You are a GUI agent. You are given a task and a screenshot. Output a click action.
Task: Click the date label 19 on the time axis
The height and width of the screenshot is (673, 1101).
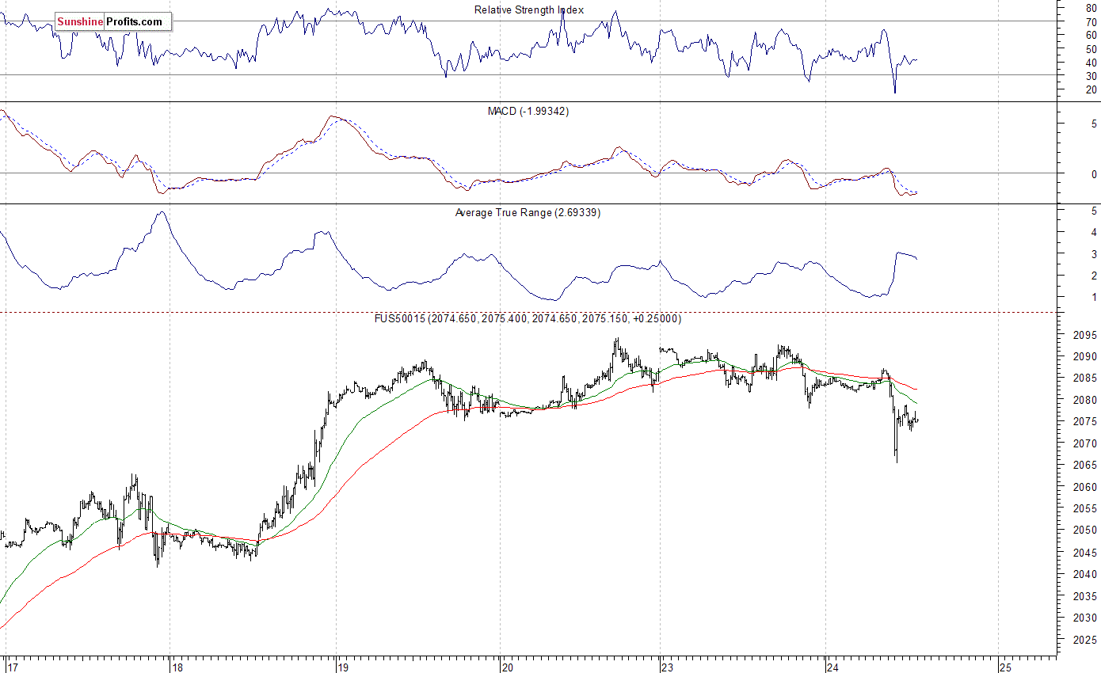pos(343,667)
